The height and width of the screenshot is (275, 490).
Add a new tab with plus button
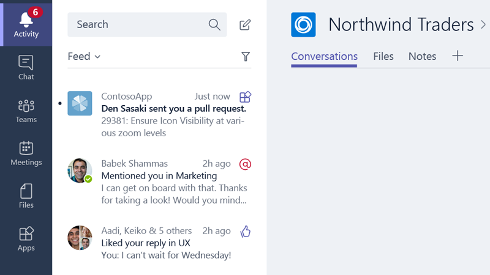point(458,56)
